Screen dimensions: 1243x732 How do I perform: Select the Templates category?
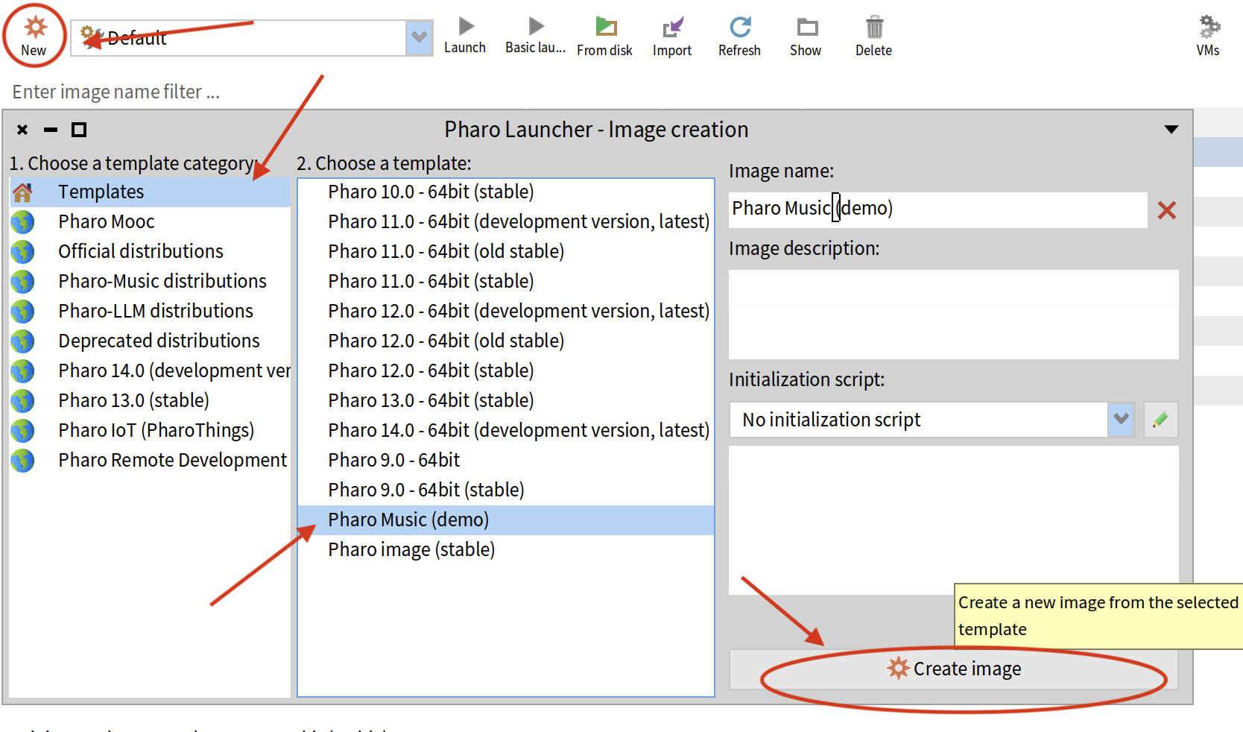150,192
